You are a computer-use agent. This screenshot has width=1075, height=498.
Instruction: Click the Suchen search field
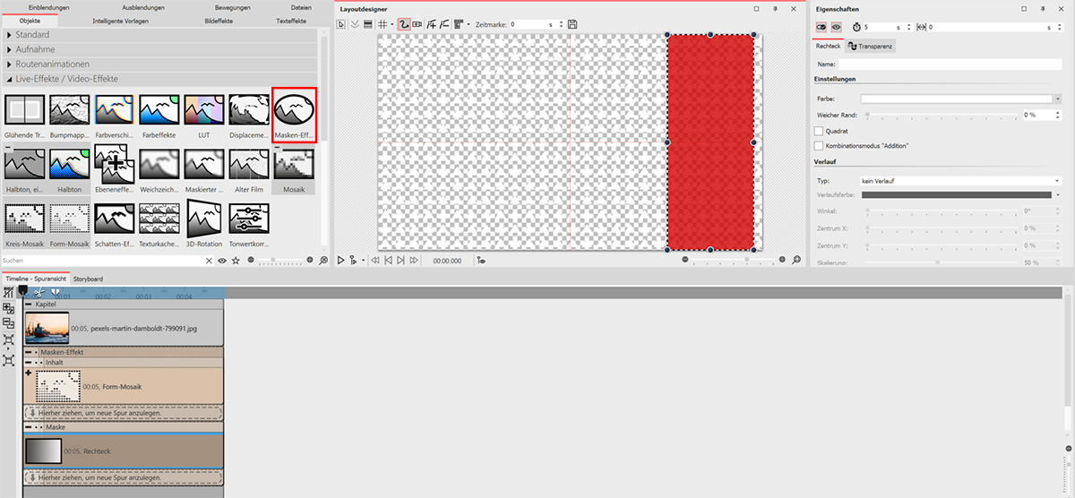(x=103, y=261)
